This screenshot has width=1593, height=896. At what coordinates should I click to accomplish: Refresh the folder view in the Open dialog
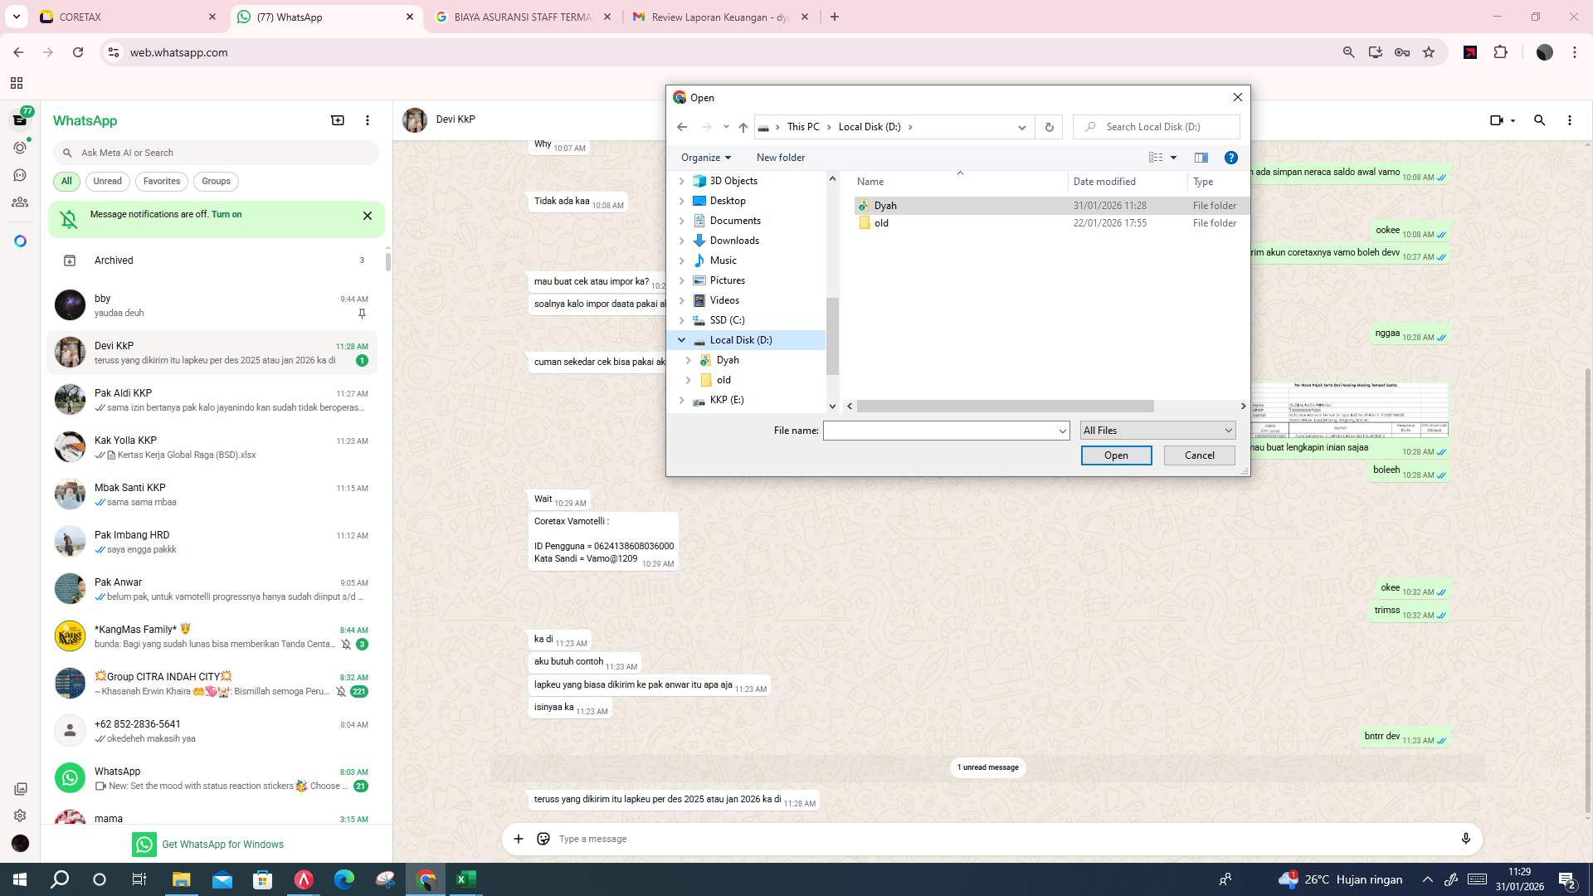pos(1049,126)
